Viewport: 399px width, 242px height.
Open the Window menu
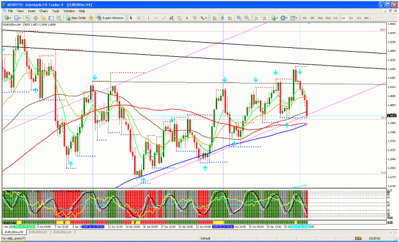point(69,11)
